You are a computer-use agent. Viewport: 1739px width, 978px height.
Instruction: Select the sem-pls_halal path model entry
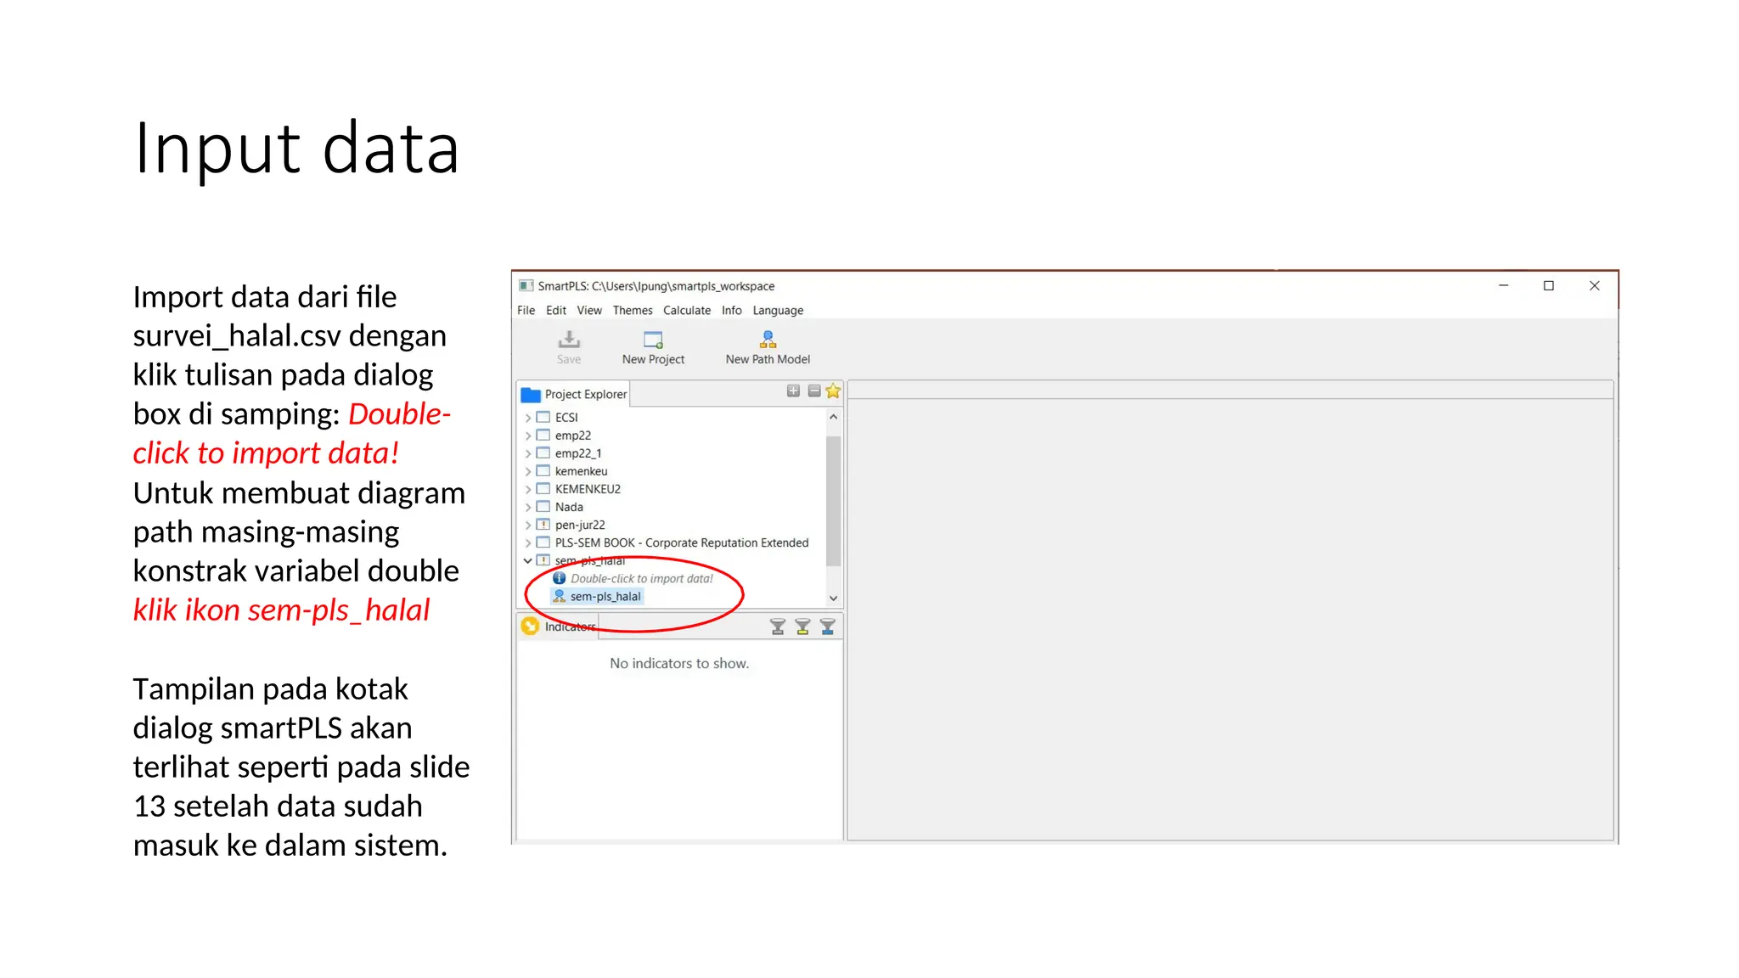[x=605, y=597]
